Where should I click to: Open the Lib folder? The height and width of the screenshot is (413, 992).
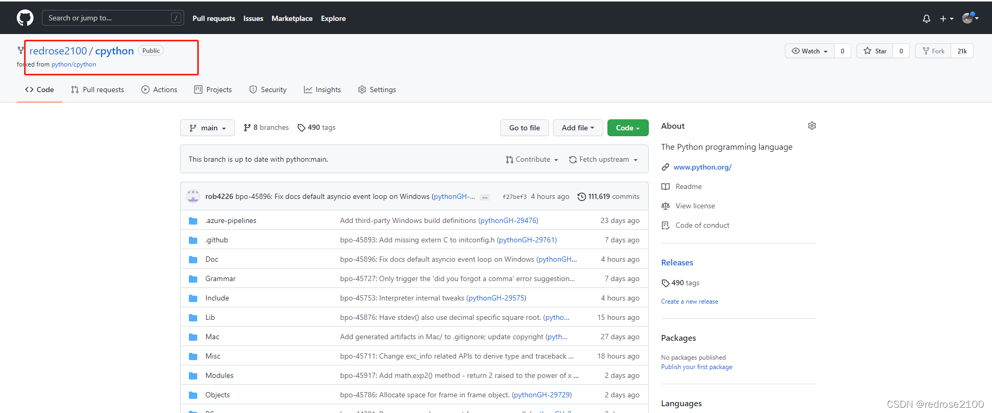[x=210, y=317]
